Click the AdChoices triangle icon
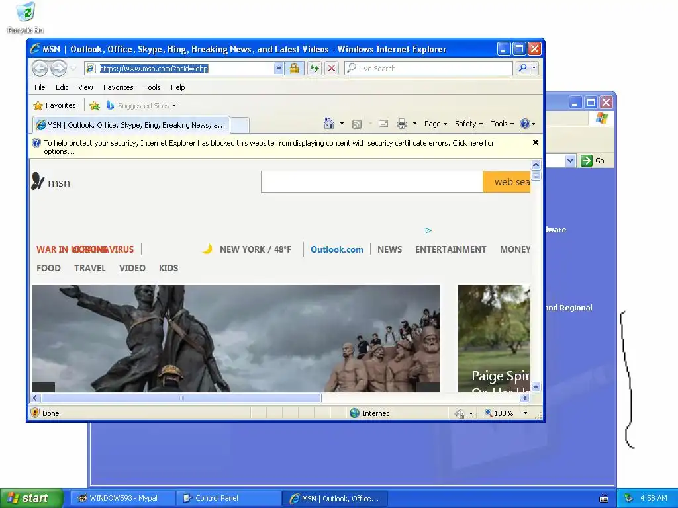 tap(428, 230)
